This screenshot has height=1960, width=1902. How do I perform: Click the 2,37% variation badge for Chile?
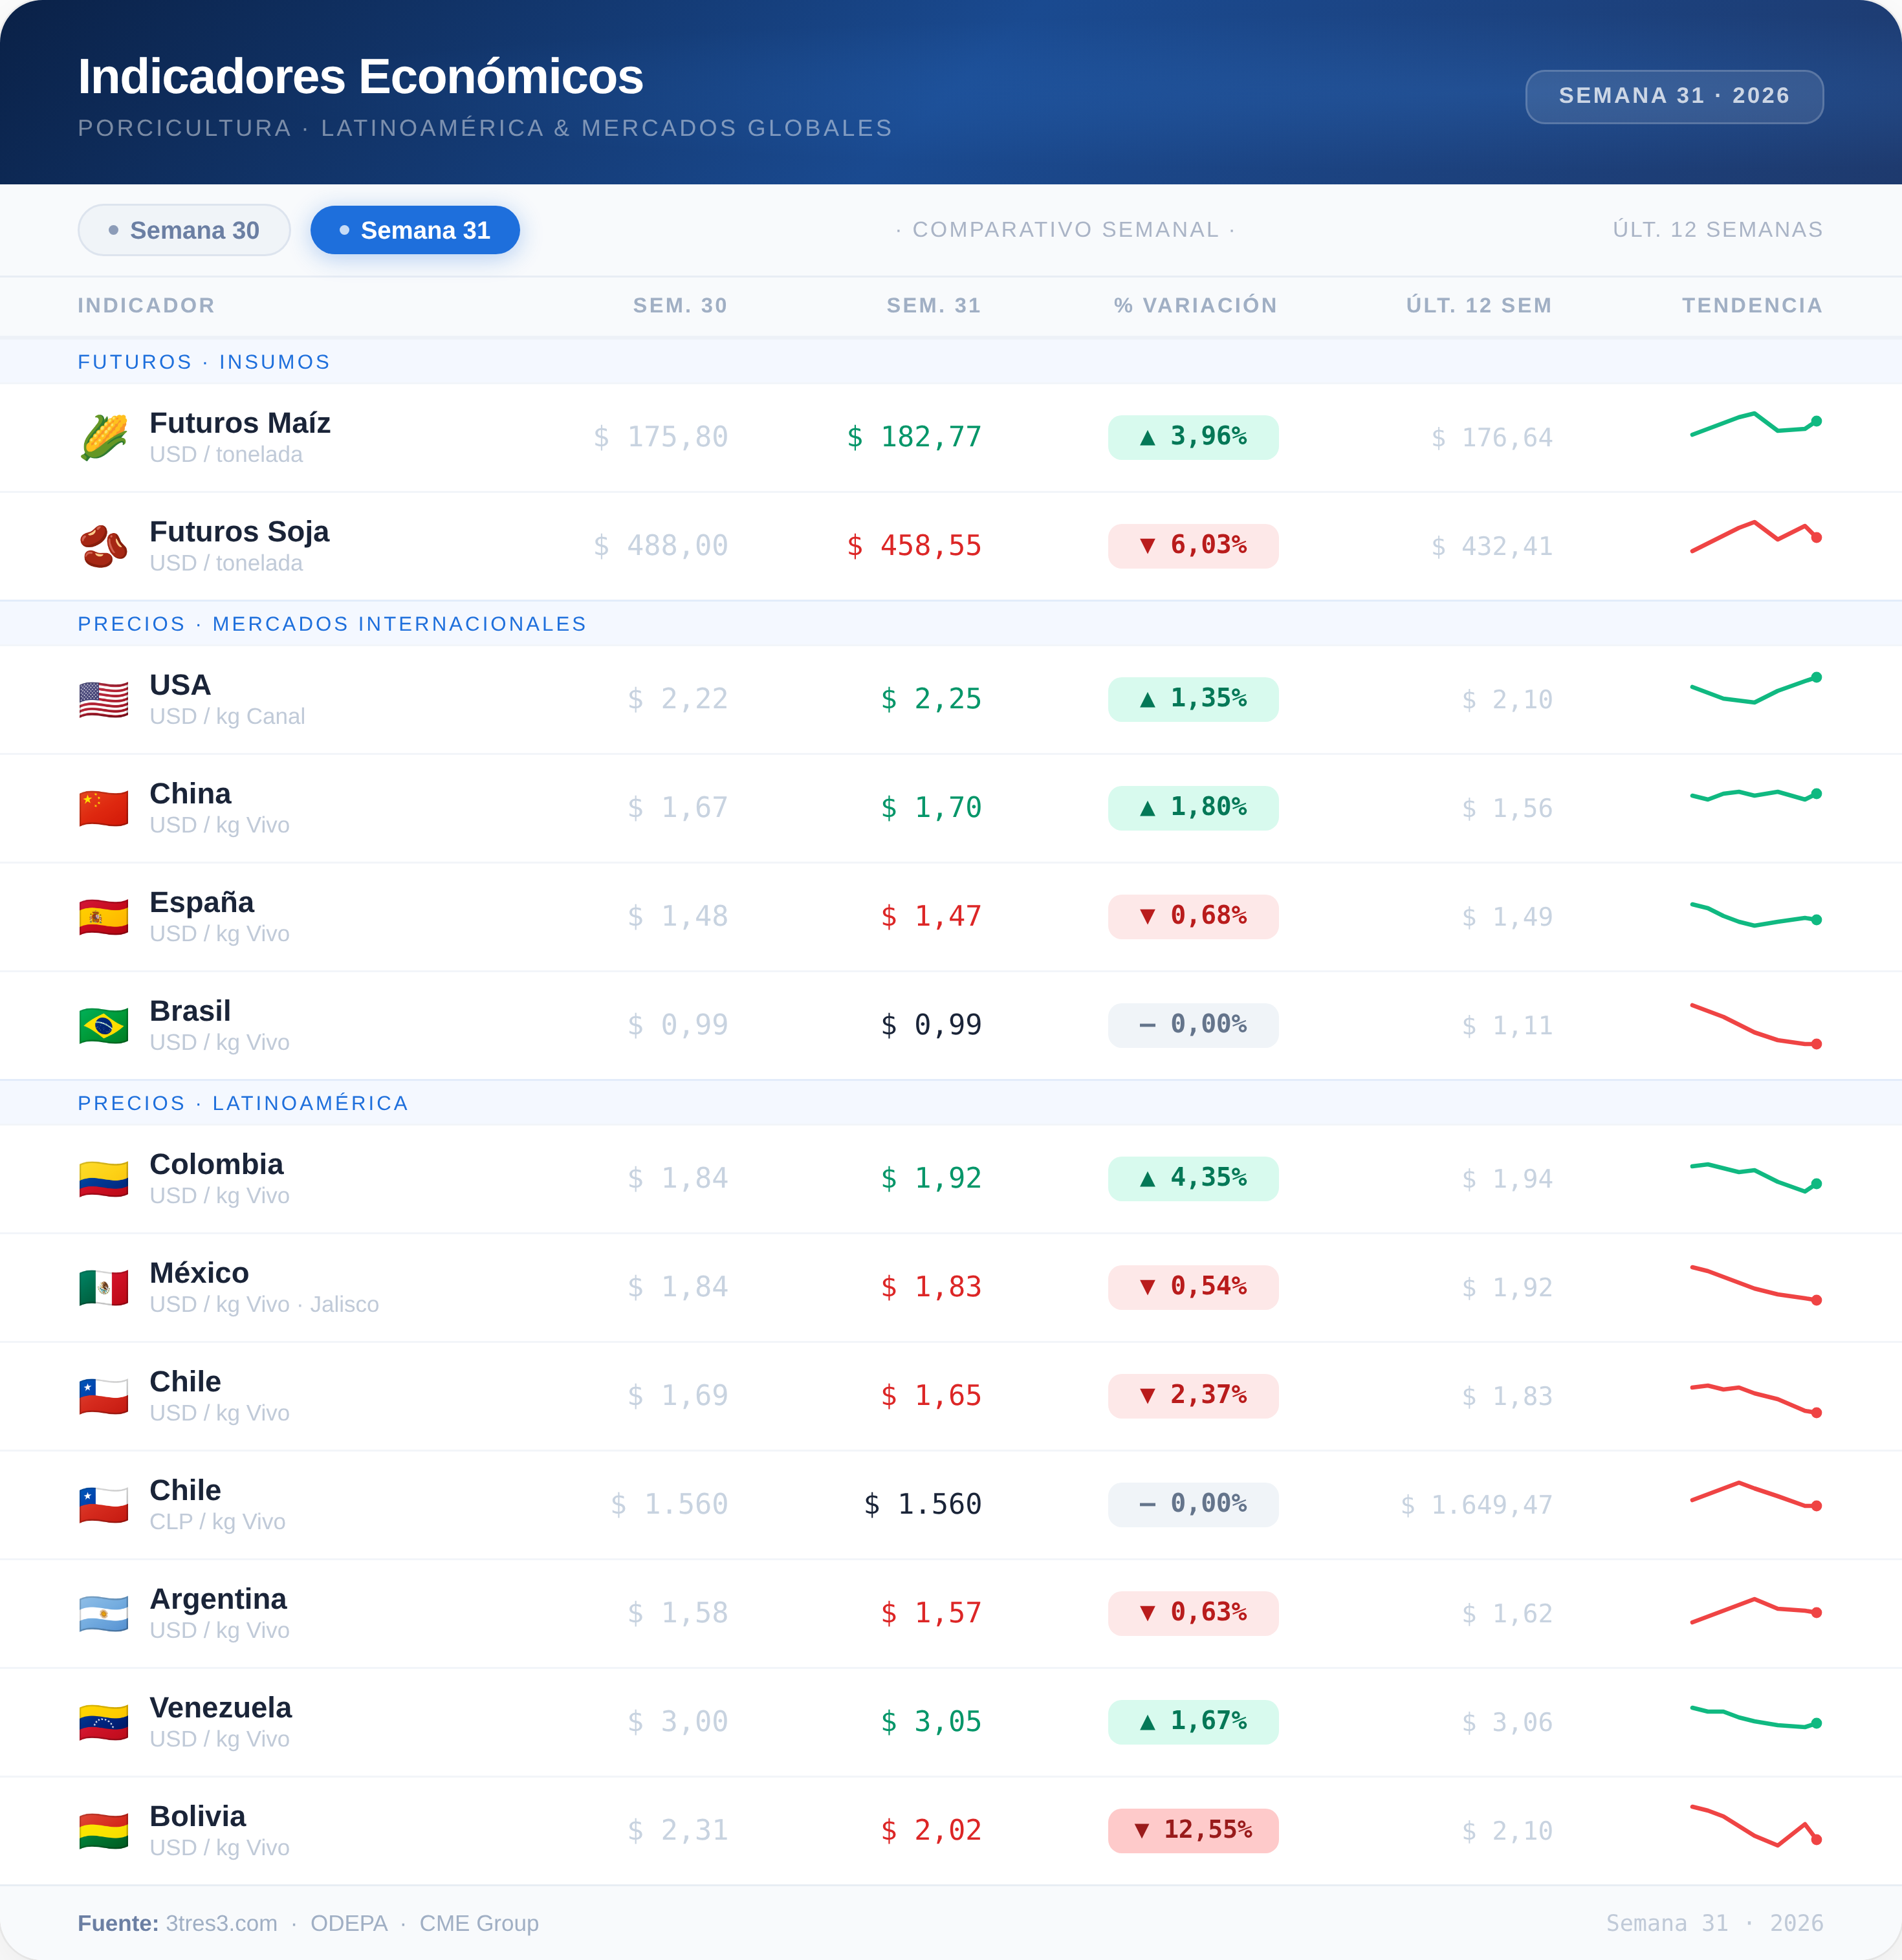click(1193, 1396)
